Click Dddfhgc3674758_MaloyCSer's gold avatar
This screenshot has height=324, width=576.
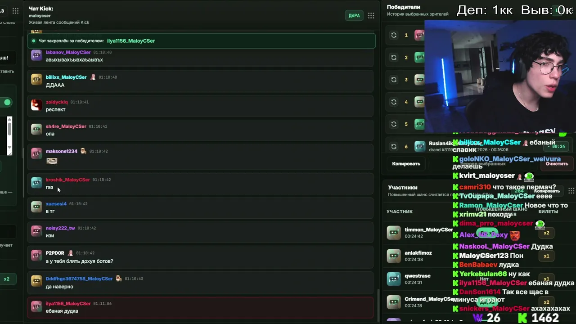pos(36,282)
